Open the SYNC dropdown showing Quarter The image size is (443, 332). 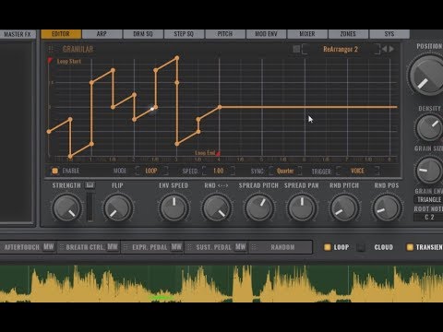[x=285, y=171]
